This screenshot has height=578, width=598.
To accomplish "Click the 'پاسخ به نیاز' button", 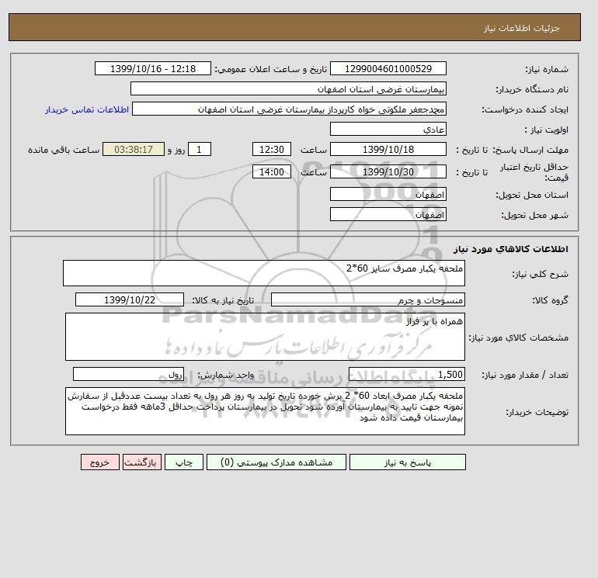I will coord(407,462).
